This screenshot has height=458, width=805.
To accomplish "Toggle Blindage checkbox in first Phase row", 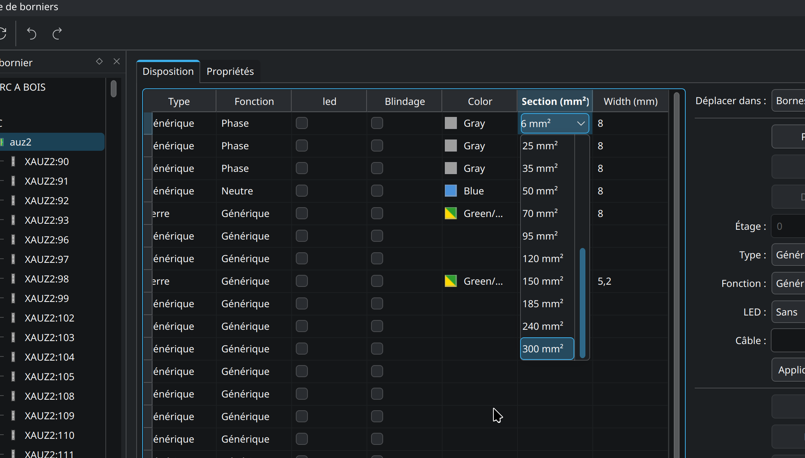I will click(377, 123).
